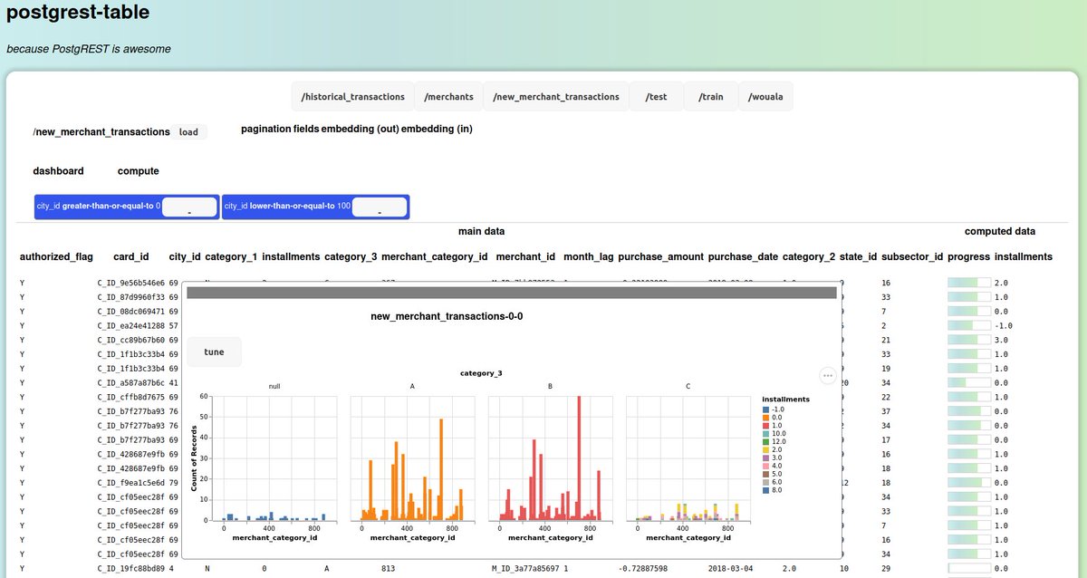Click the category_3 column header
1087x578 pixels.
coord(351,256)
